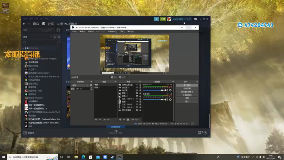The width and height of the screenshot is (284, 160).
Task: Move scene down in the Scenes list
Action: [108, 119]
